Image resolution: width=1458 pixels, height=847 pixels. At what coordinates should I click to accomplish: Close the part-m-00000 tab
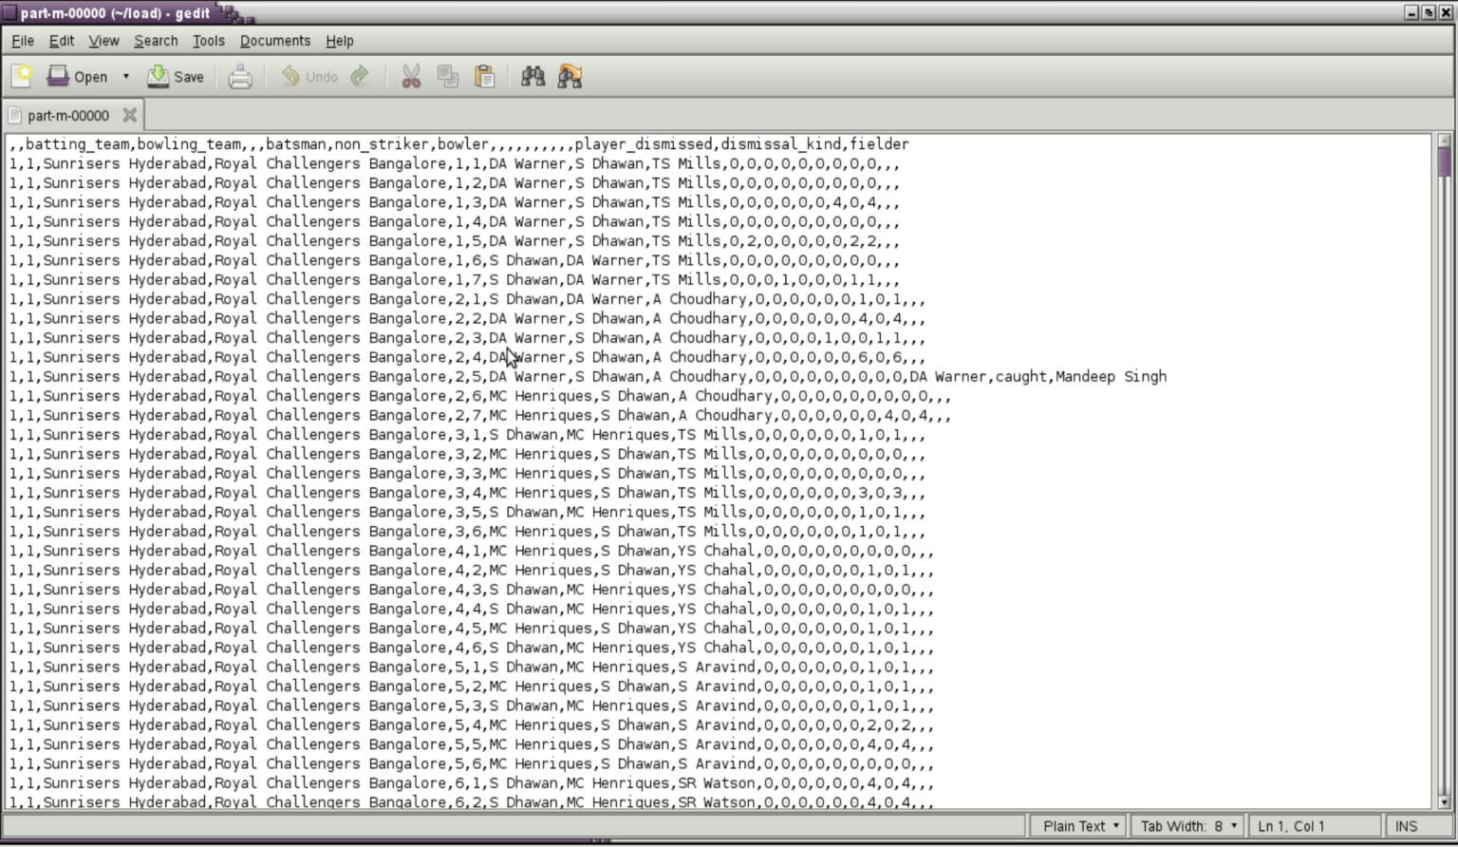pyautogui.click(x=130, y=115)
